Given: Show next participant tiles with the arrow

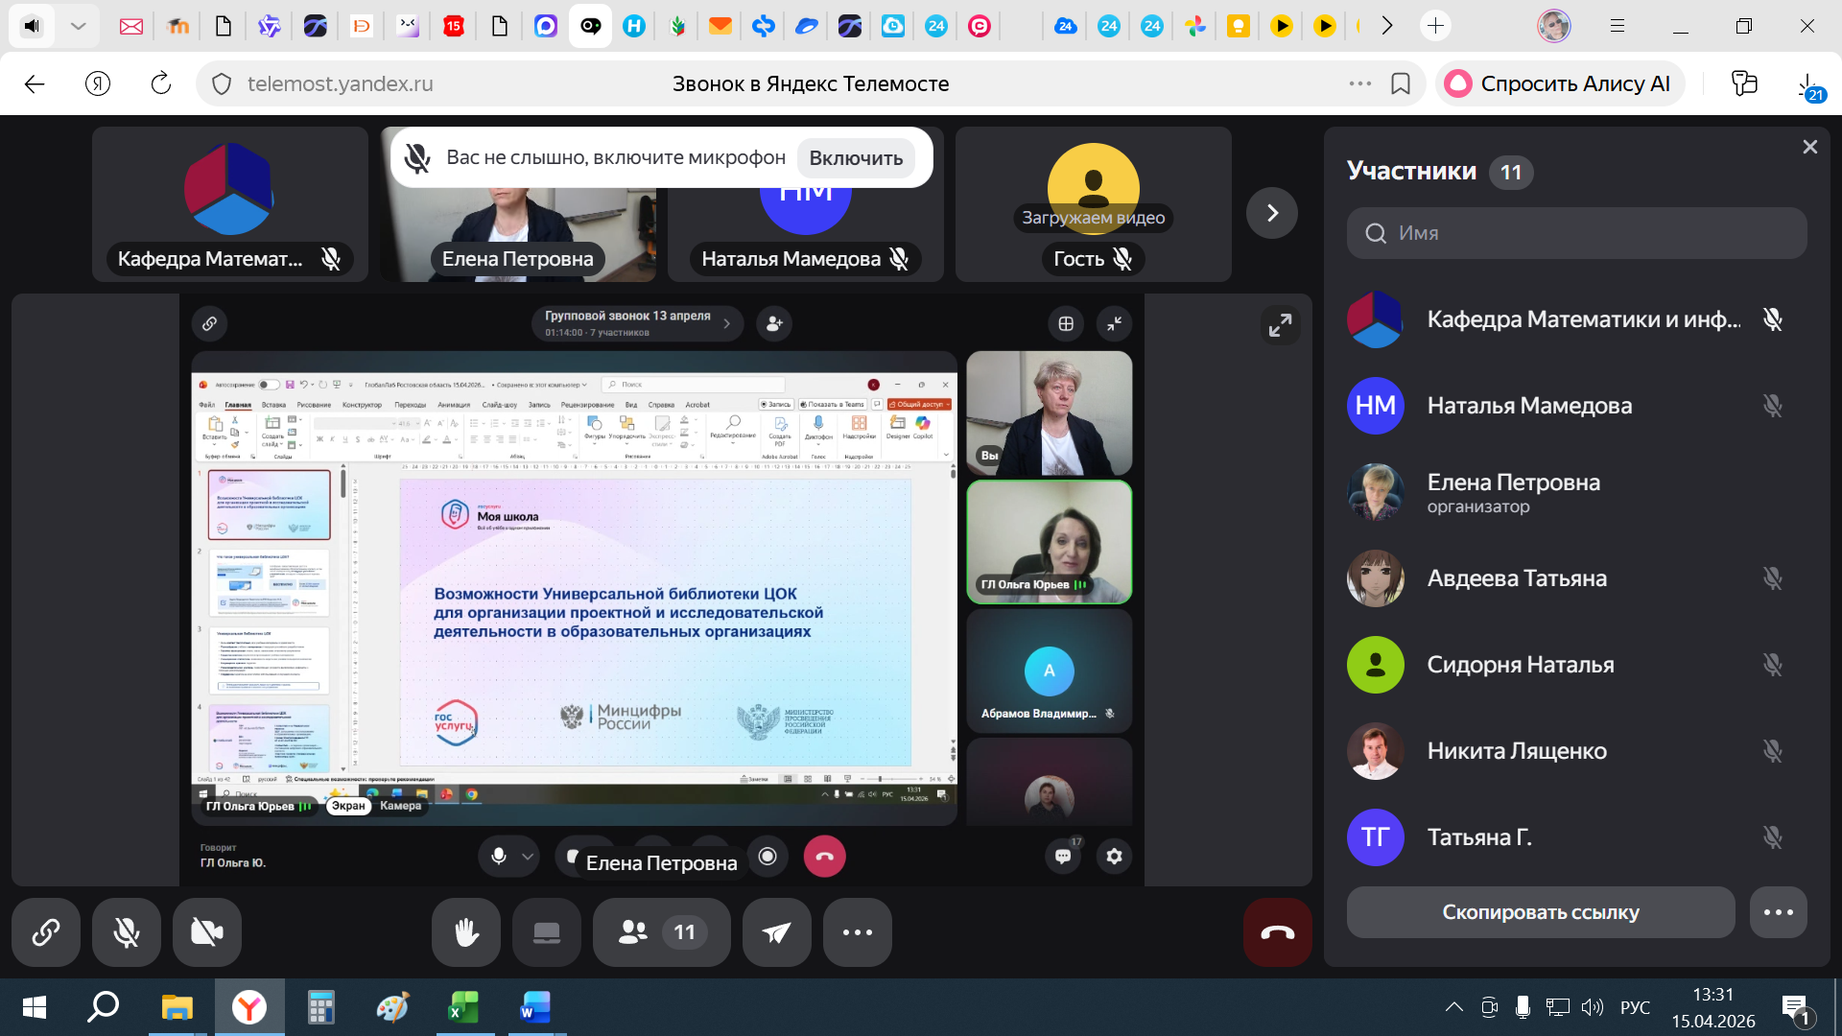Looking at the screenshot, I should click(1272, 213).
